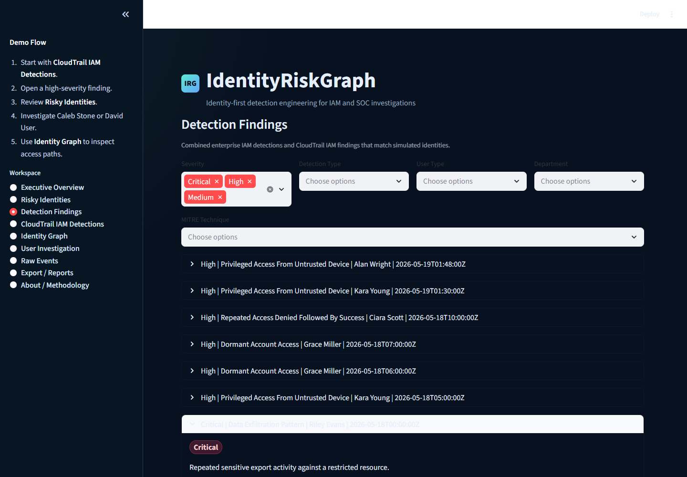This screenshot has height=477, width=687.
Task: Open the MITRE Technique dropdown
Action: (x=413, y=237)
